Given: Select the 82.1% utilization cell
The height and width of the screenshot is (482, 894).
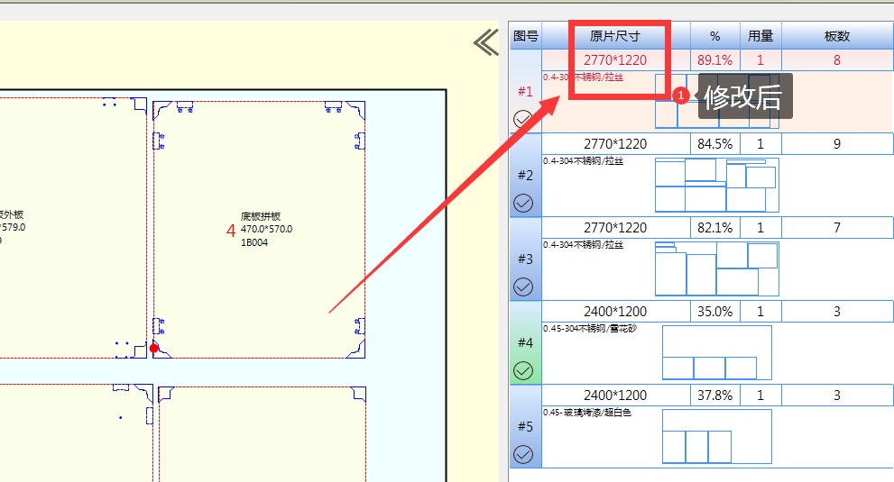Looking at the screenshot, I should [715, 227].
